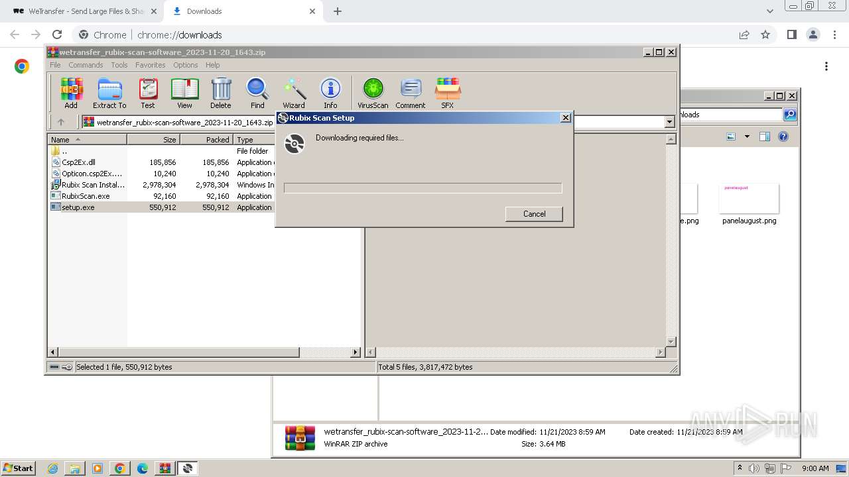Sort by Name column header

click(87, 140)
